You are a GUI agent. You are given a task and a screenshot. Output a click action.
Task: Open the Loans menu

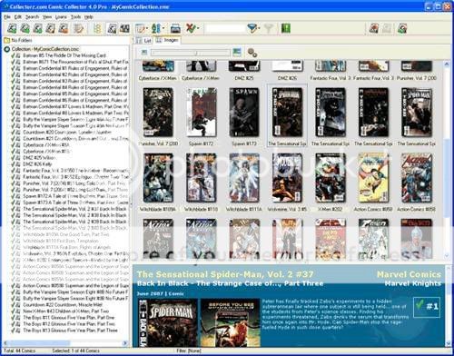point(61,17)
